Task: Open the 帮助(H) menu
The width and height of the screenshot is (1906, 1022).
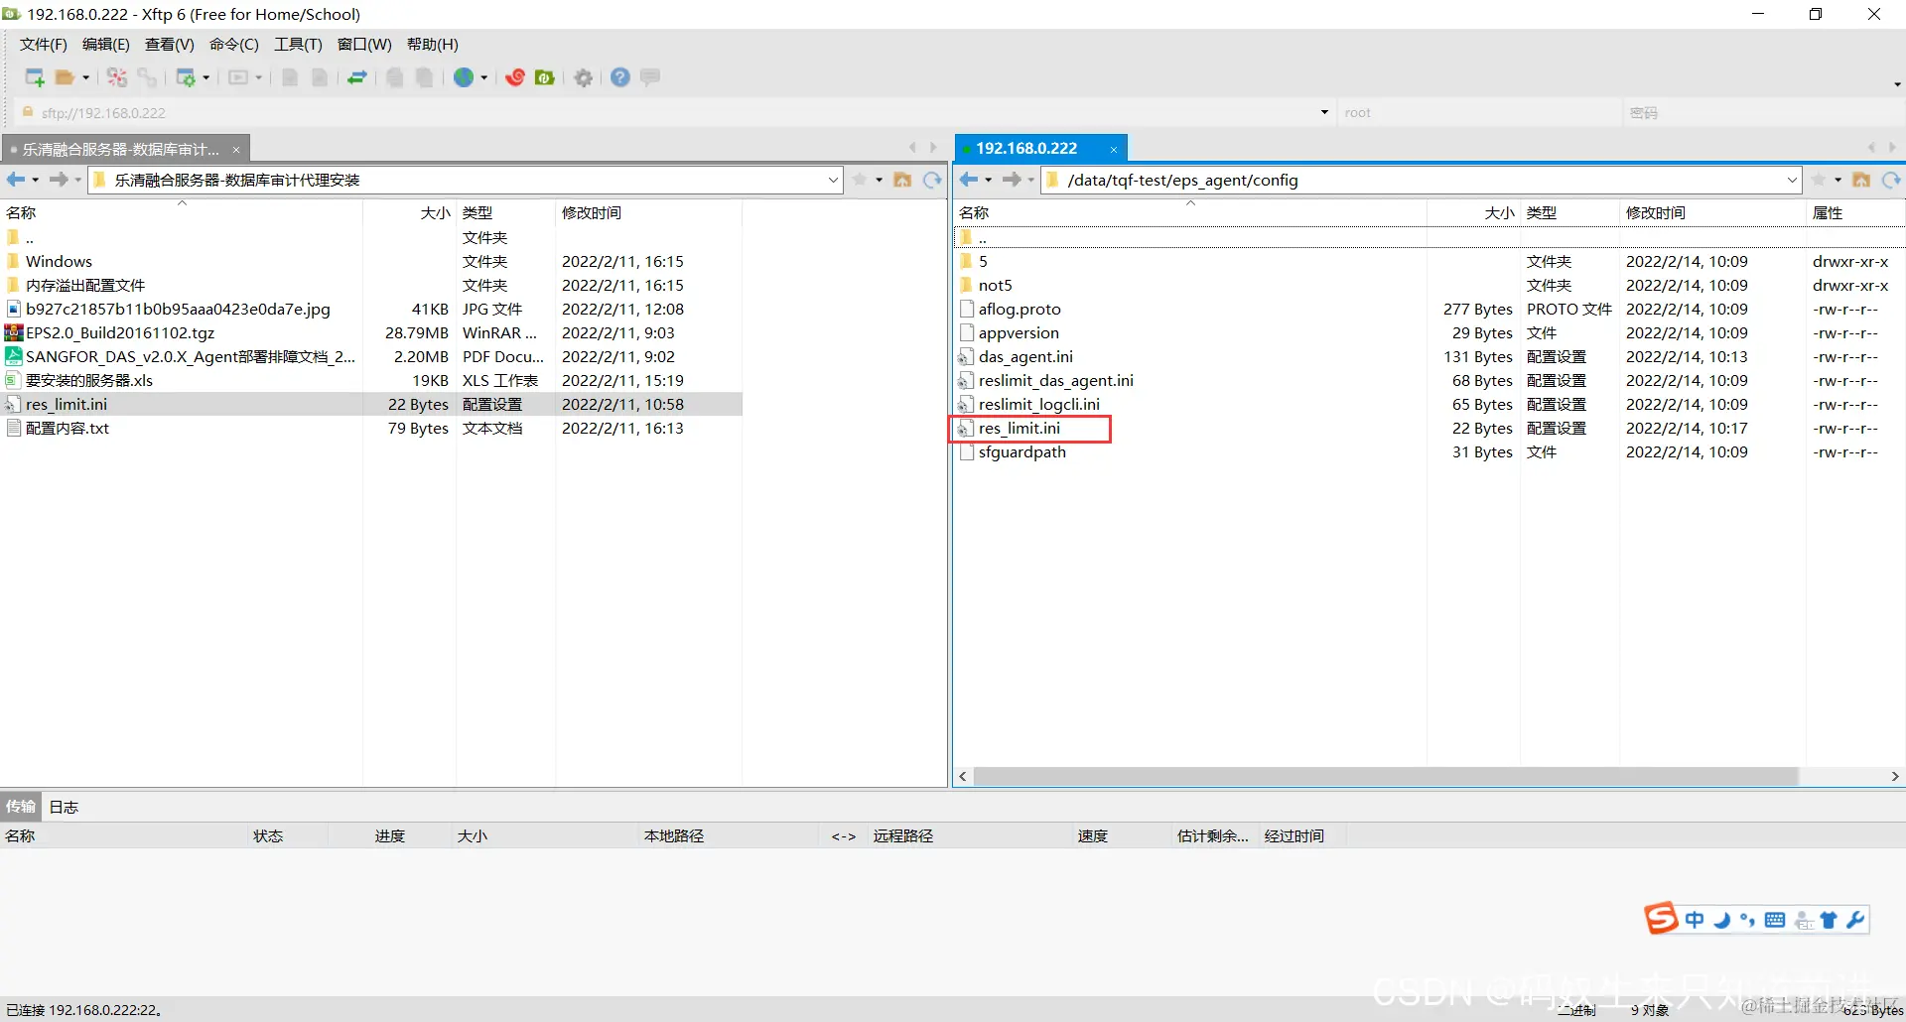Action: (x=433, y=45)
